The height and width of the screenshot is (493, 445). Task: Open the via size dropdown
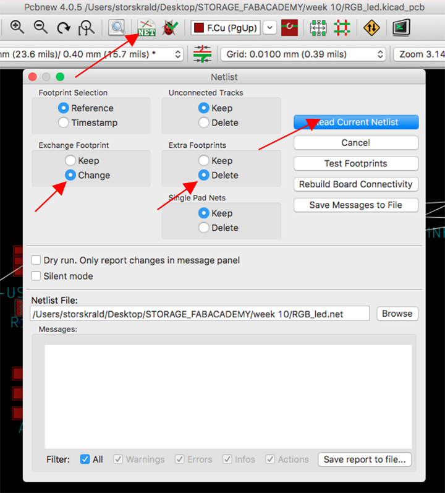[91, 54]
